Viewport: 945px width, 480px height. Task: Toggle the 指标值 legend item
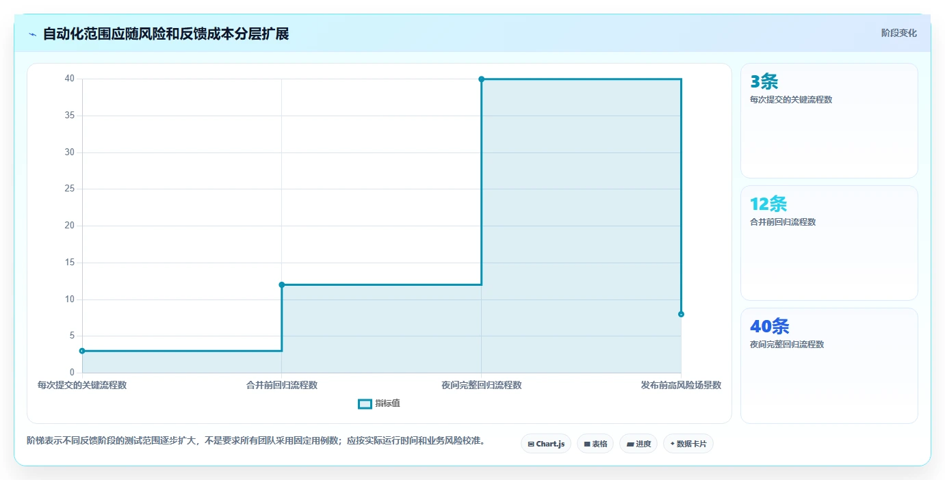coord(379,403)
